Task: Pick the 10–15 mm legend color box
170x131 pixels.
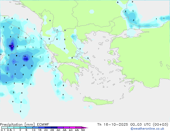Action: click(35, 128)
